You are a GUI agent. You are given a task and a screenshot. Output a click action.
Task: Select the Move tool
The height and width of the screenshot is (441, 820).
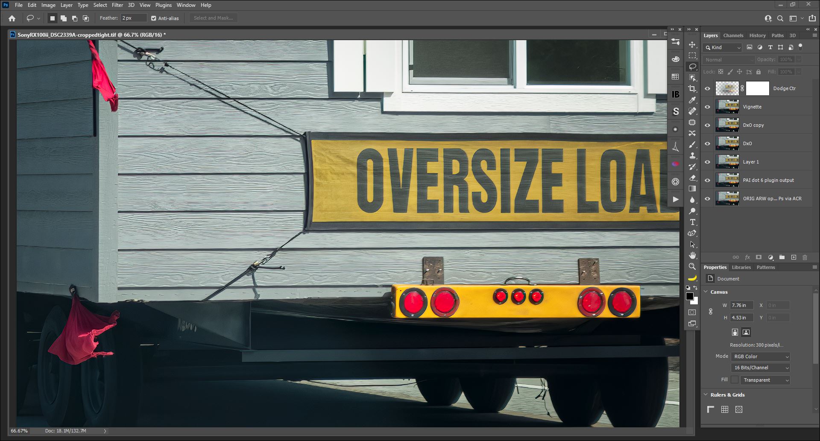(x=692, y=44)
